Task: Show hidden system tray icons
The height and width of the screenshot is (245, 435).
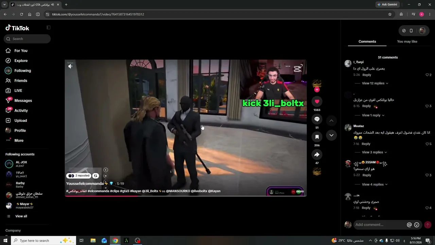Action: [x=370, y=241]
